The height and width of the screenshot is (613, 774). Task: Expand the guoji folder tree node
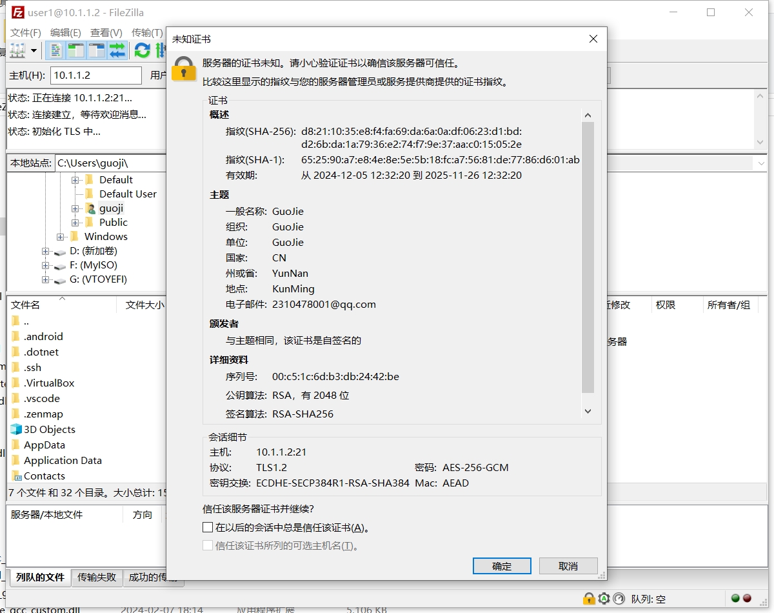coord(75,208)
